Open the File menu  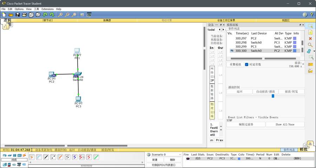4,9
